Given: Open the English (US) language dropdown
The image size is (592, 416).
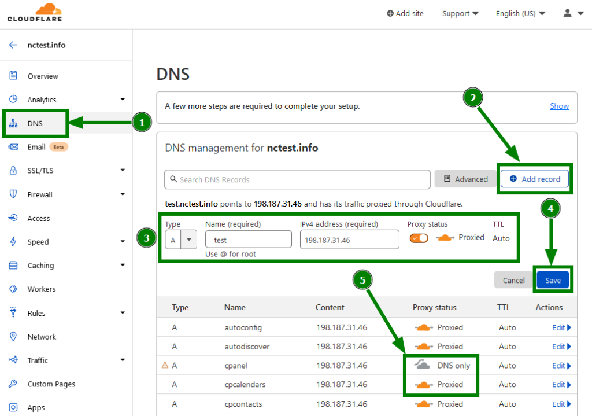Looking at the screenshot, I should tap(519, 13).
